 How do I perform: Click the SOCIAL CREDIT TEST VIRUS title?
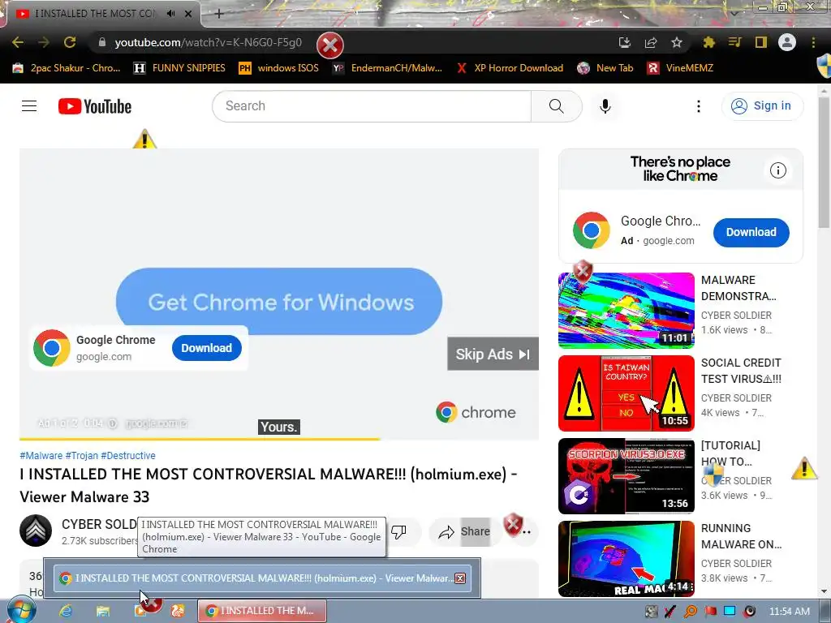[741, 371]
